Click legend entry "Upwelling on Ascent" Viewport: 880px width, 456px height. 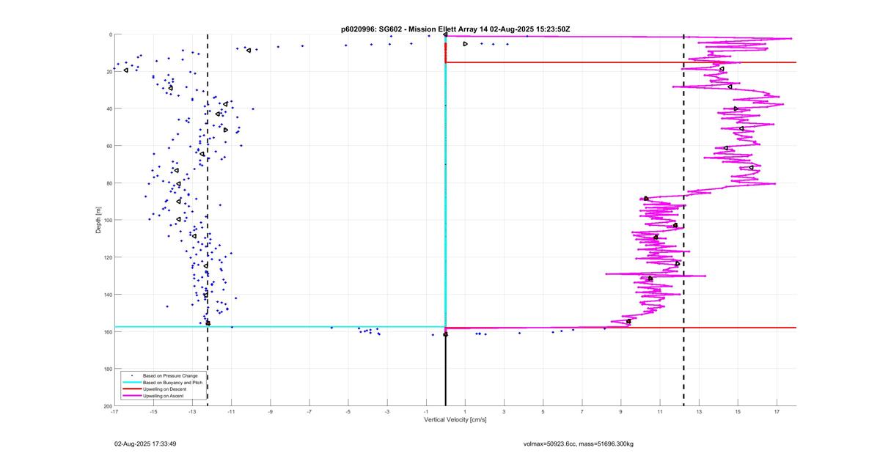tap(163, 396)
